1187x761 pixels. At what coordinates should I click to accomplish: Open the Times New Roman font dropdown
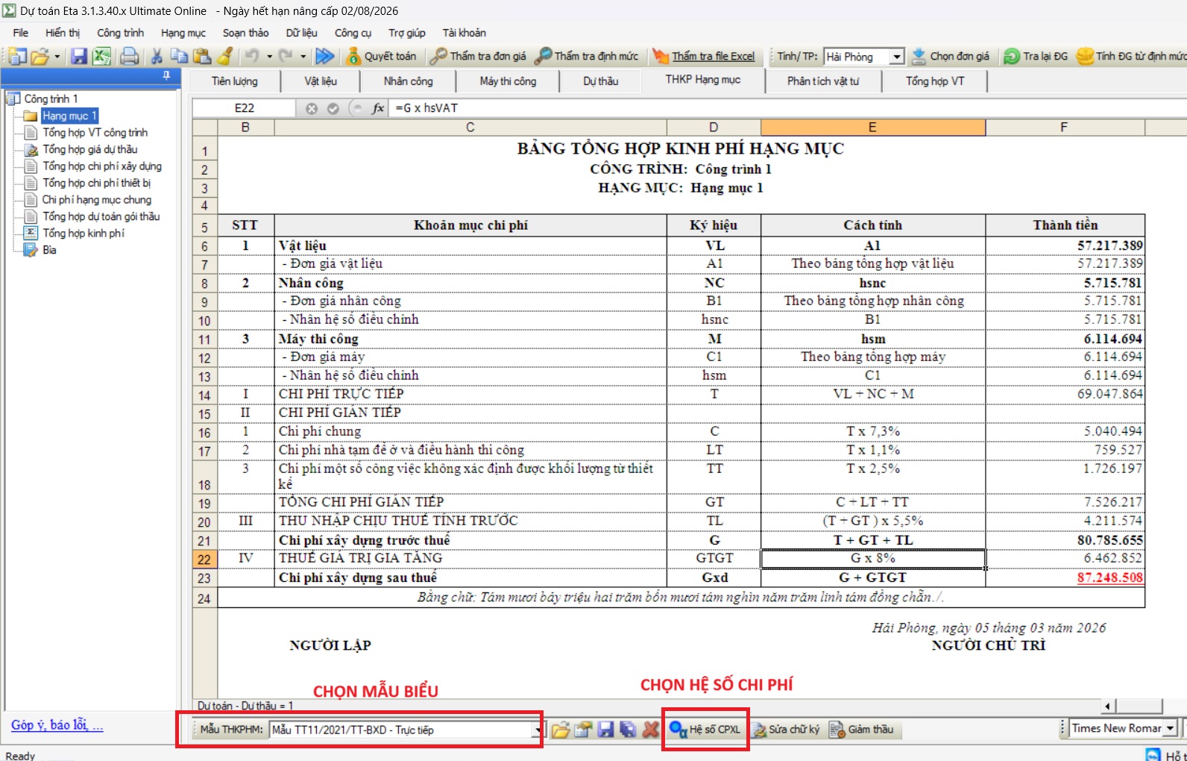(x=1170, y=728)
